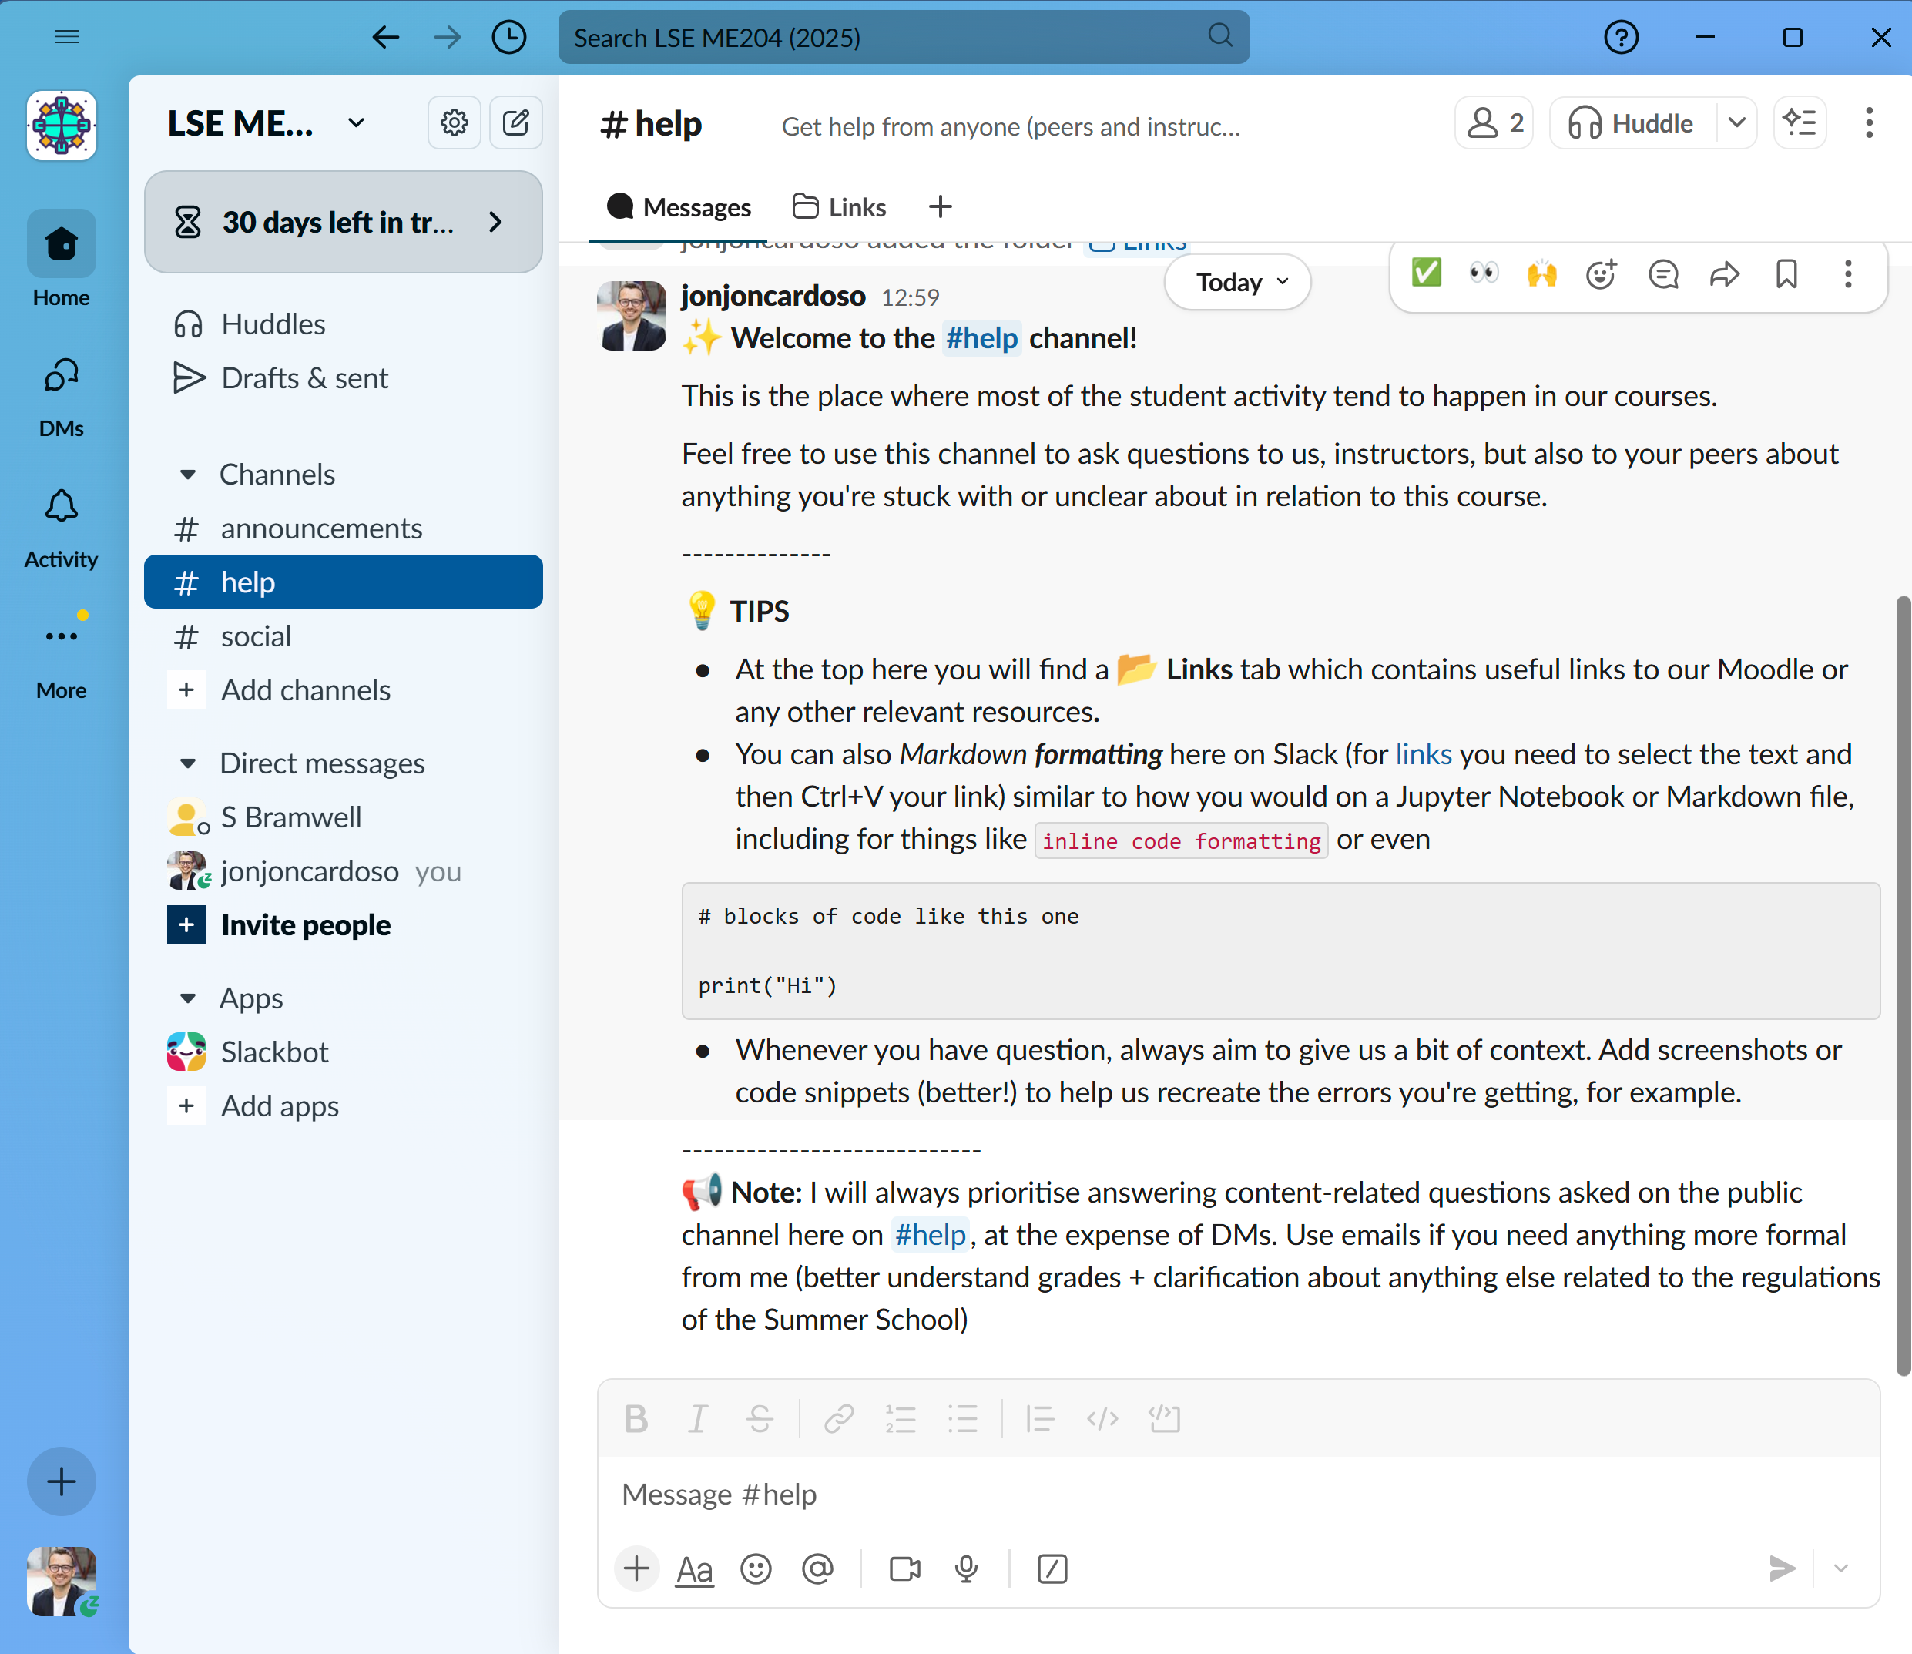Open the hamburger menu icon

[x=66, y=37]
